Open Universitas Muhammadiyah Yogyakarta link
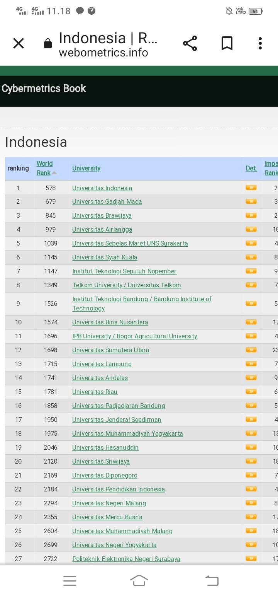This screenshot has width=278, height=597. (x=127, y=433)
